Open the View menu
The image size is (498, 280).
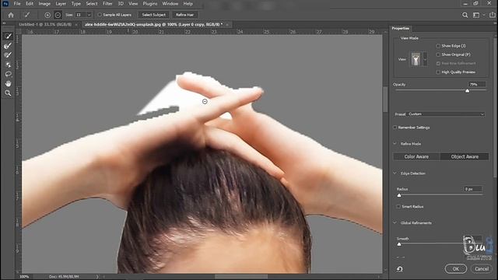pos(133,4)
